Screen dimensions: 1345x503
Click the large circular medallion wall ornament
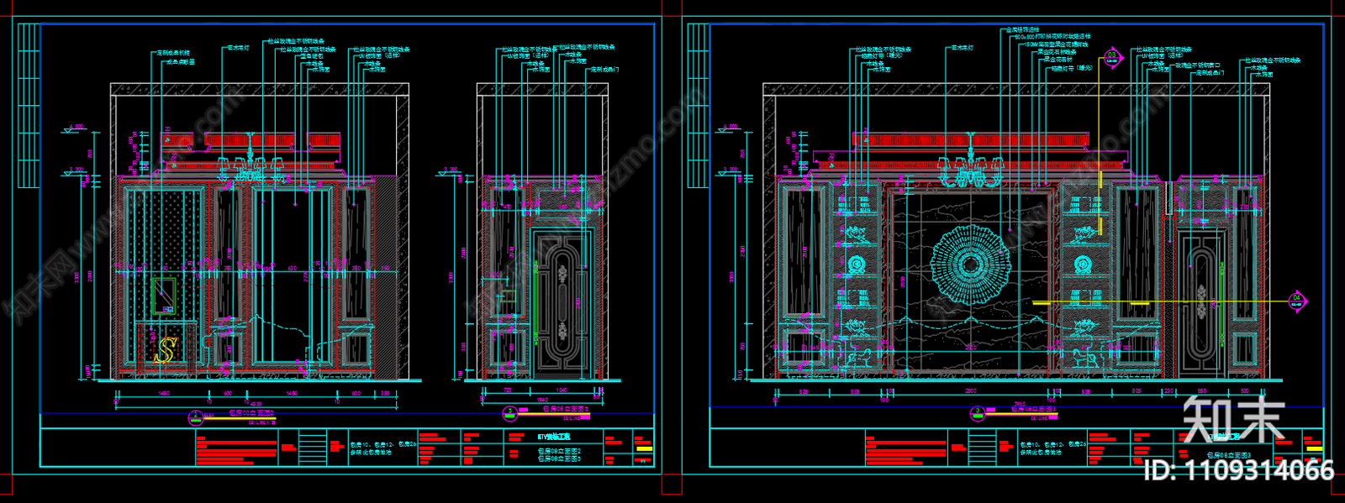[x=969, y=265]
